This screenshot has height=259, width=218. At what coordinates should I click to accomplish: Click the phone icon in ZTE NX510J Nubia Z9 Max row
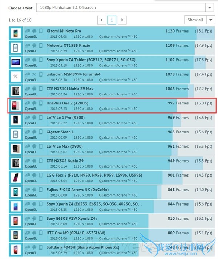(41, 89)
